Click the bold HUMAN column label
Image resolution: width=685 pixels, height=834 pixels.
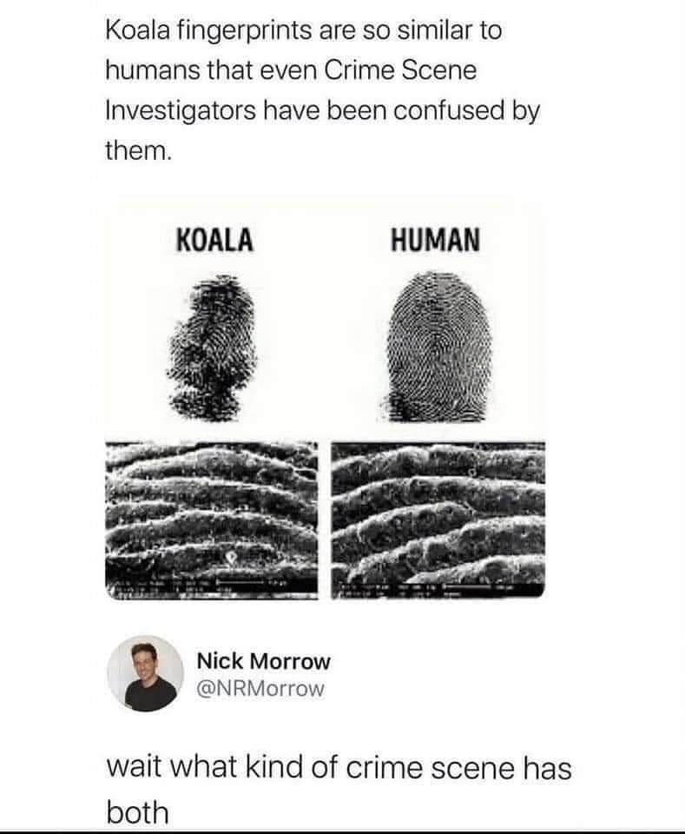tap(435, 239)
